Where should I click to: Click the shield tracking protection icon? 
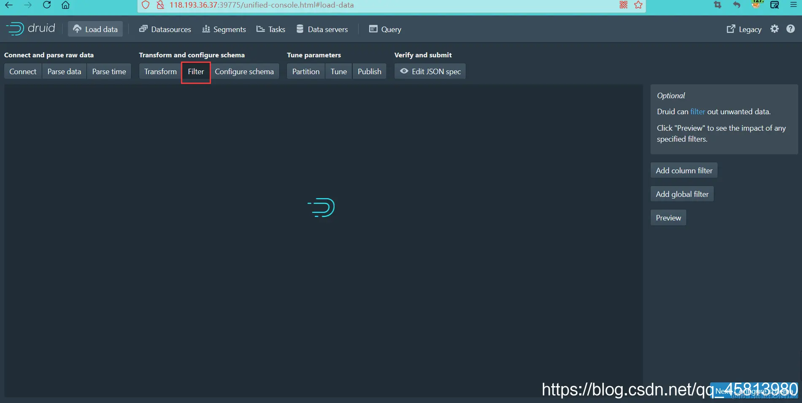coord(146,5)
